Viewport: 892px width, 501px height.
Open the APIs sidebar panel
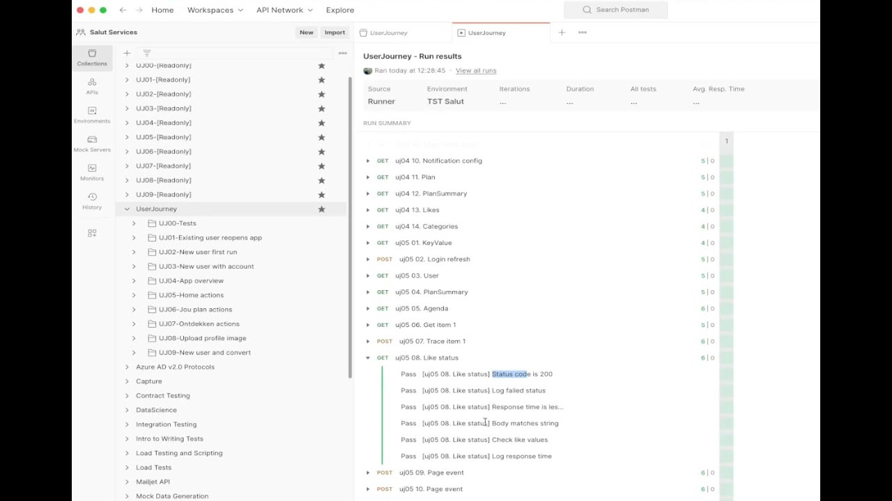[x=92, y=86]
